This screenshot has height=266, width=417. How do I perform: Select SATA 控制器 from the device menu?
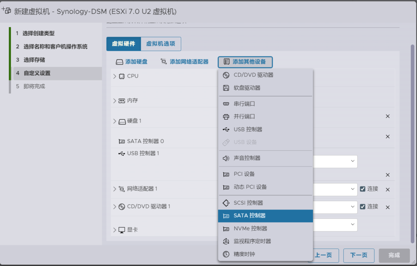[x=266, y=216]
